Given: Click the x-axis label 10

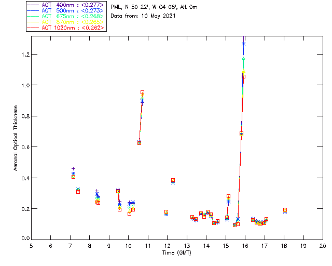Looking at the screenshot, I should tap(128, 246).
